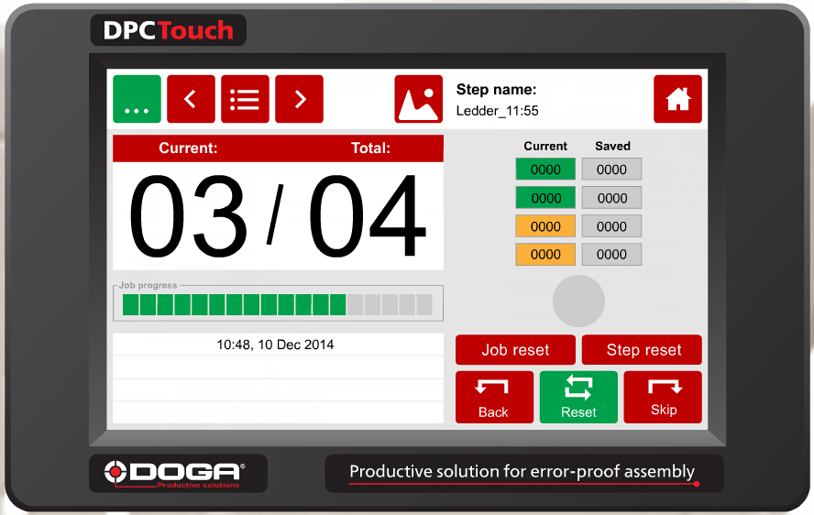Image resolution: width=814 pixels, height=515 pixels.
Task: Select fourth Saved value 0000 field
Action: tap(611, 255)
